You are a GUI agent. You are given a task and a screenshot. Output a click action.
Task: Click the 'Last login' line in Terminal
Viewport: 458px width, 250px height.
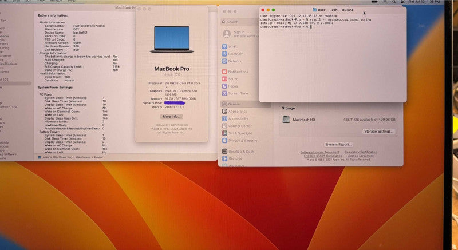tap(298, 17)
